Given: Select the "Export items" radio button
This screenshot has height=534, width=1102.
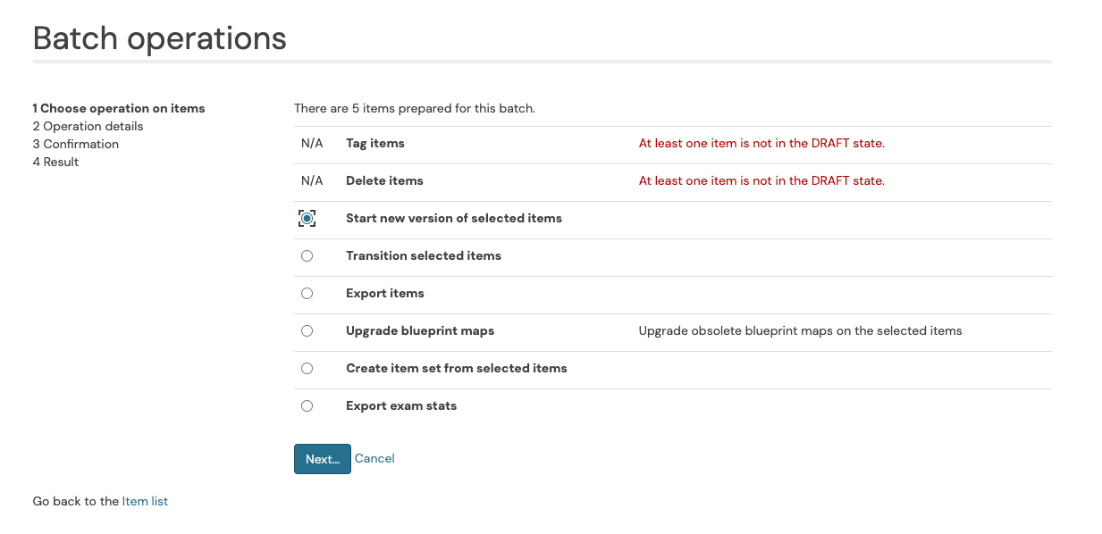Looking at the screenshot, I should [x=307, y=293].
